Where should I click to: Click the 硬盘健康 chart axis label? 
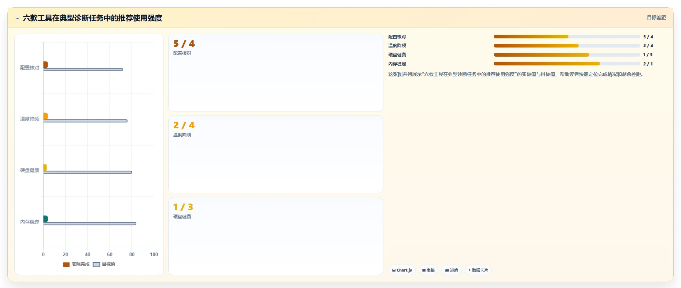coord(30,170)
